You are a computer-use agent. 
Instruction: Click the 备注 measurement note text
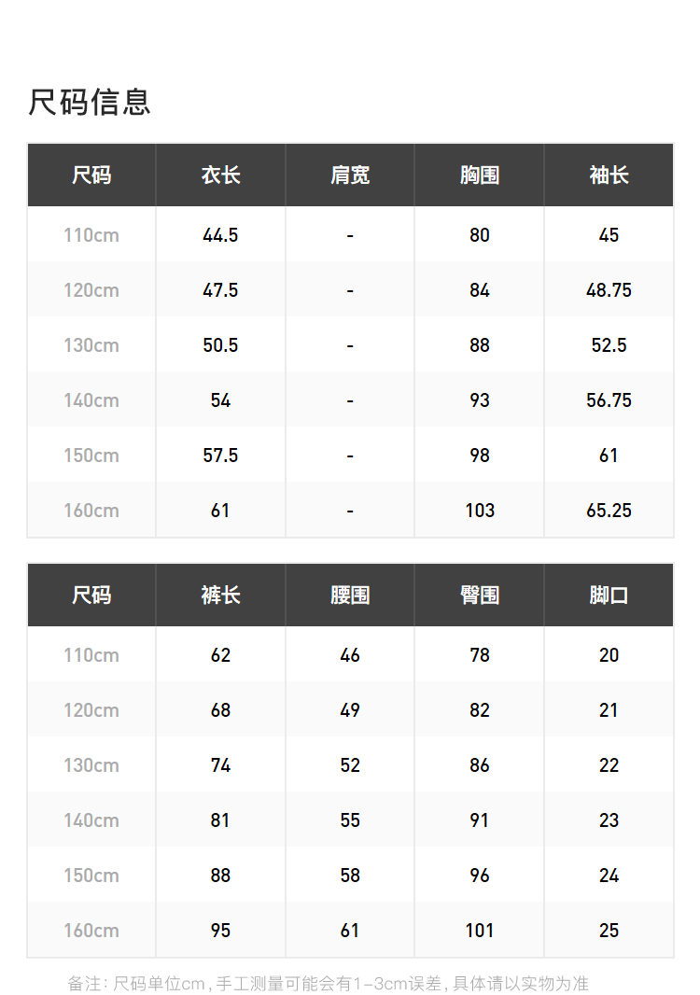tap(328, 984)
